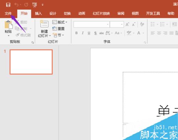Click the 粘贴 (Paste) clipboard icon
The width and height of the screenshot is (178, 140).
[x=9, y=25]
